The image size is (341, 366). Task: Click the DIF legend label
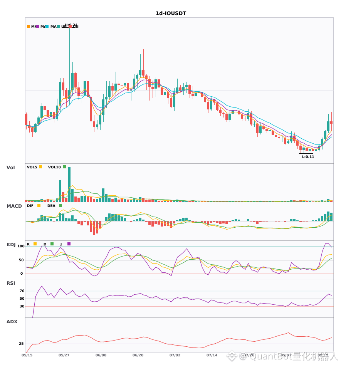click(30, 206)
